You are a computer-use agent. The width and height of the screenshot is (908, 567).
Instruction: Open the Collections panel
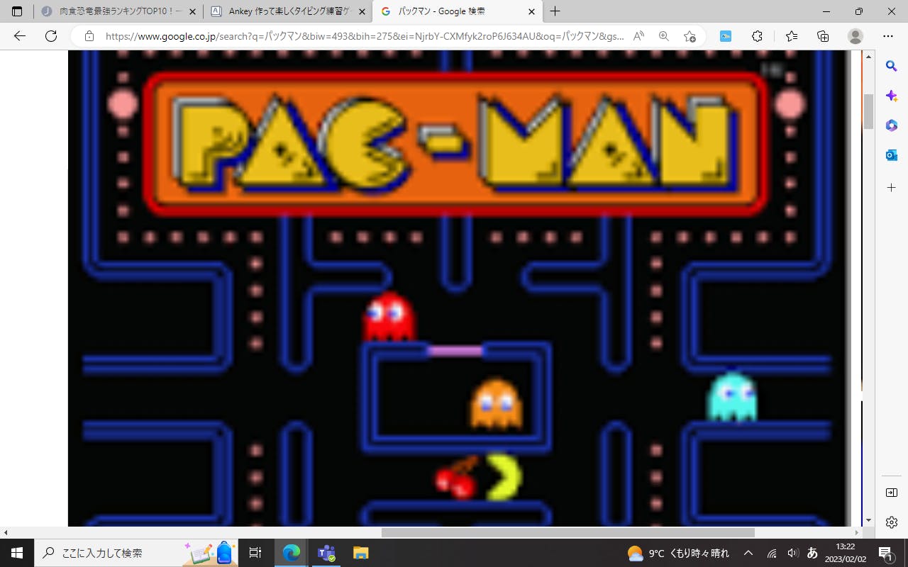pyautogui.click(x=823, y=36)
